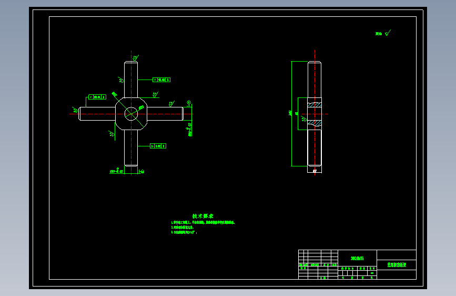Select the left arm's geometric tolerance frame

pos(97,97)
